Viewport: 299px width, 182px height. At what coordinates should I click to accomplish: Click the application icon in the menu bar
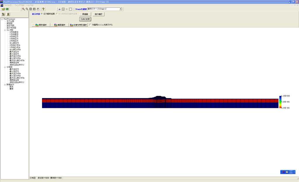(x=2, y=5)
